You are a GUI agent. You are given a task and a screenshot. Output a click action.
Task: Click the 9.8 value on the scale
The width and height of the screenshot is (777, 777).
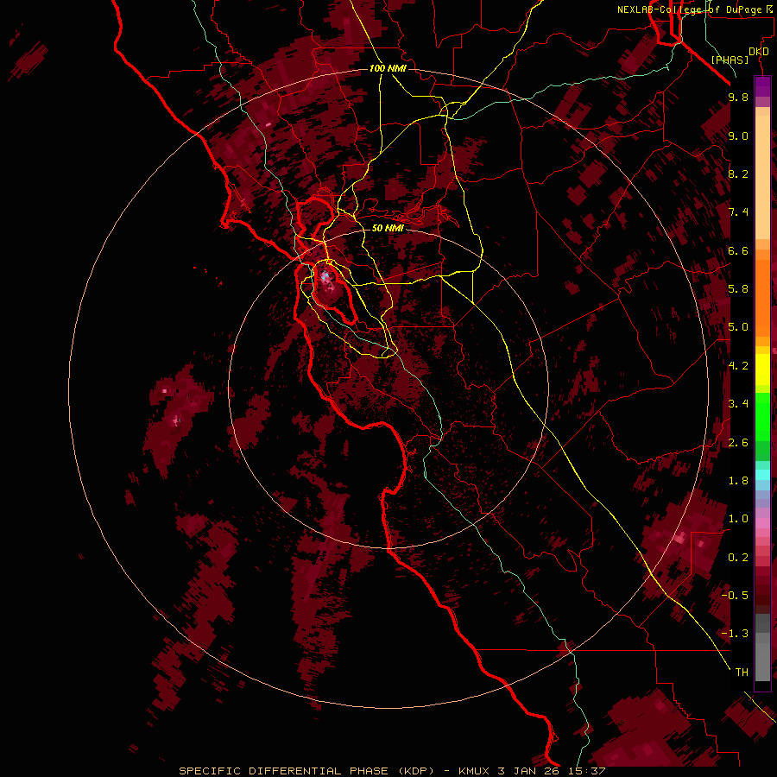(738, 97)
